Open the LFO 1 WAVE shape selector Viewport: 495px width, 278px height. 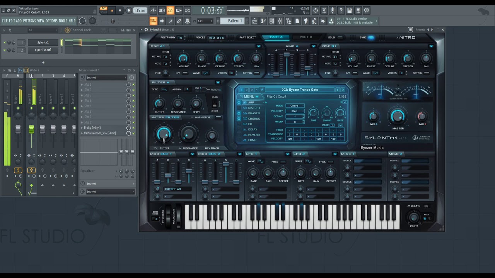pyautogui.click(x=261, y=161)
